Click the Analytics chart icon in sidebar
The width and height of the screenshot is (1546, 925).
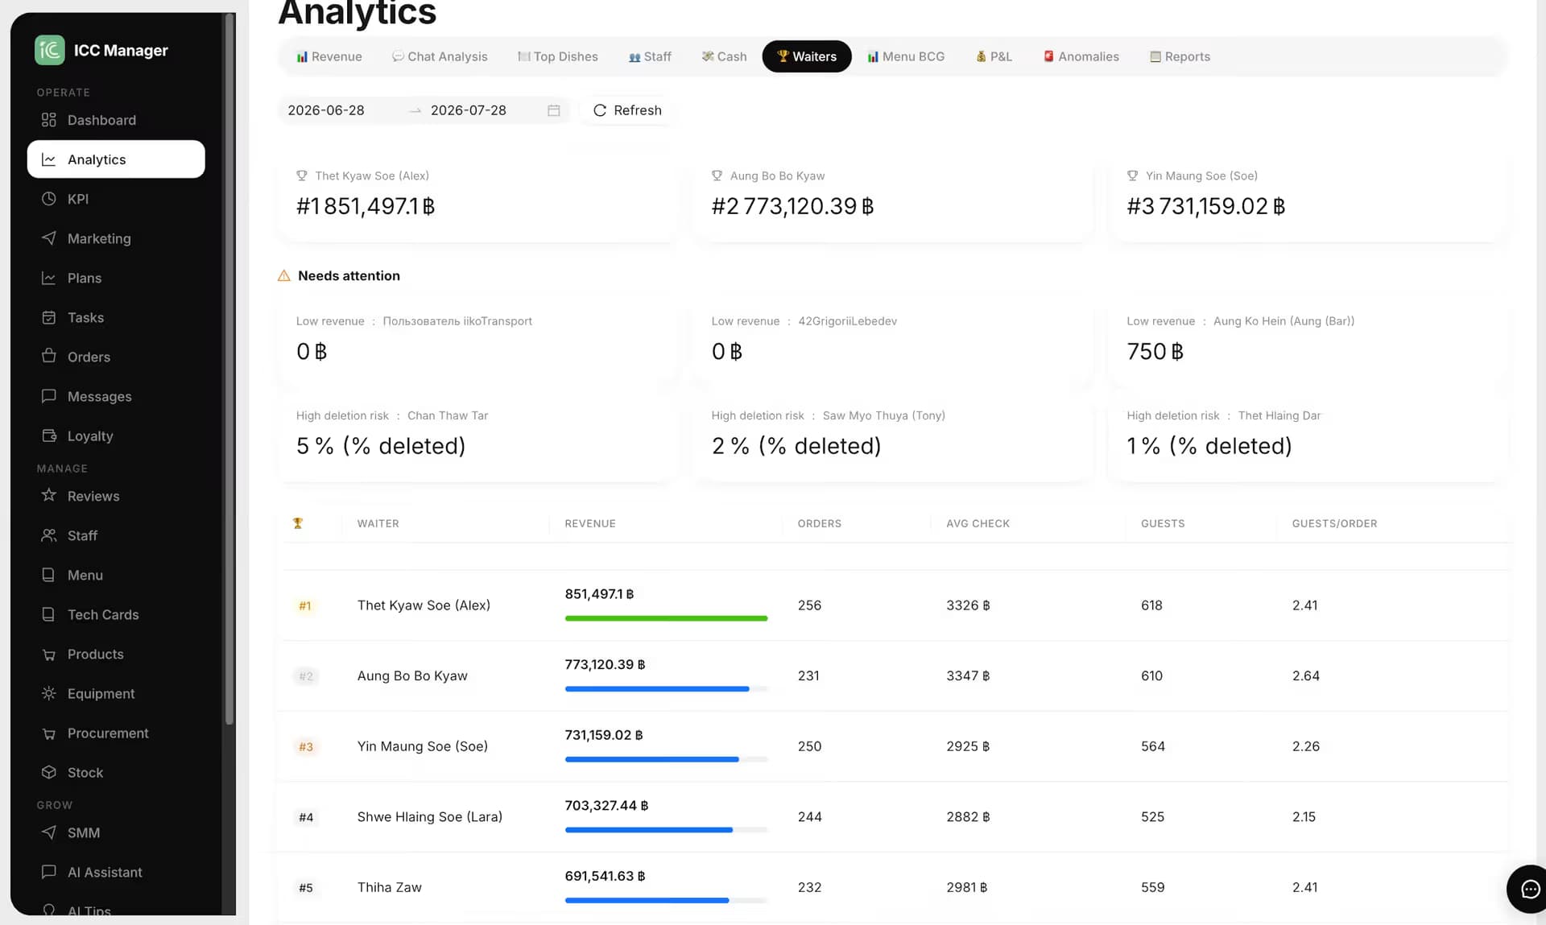[x=49, y=159]
